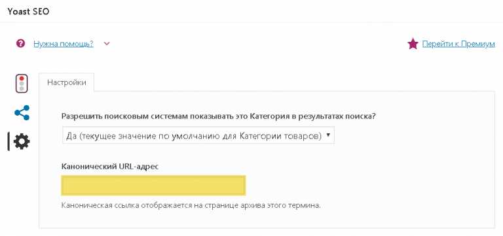Select the gear settings icon in sidebar
Screen dimensions: 503x236
pyautogui.click(x=22, y=142)
